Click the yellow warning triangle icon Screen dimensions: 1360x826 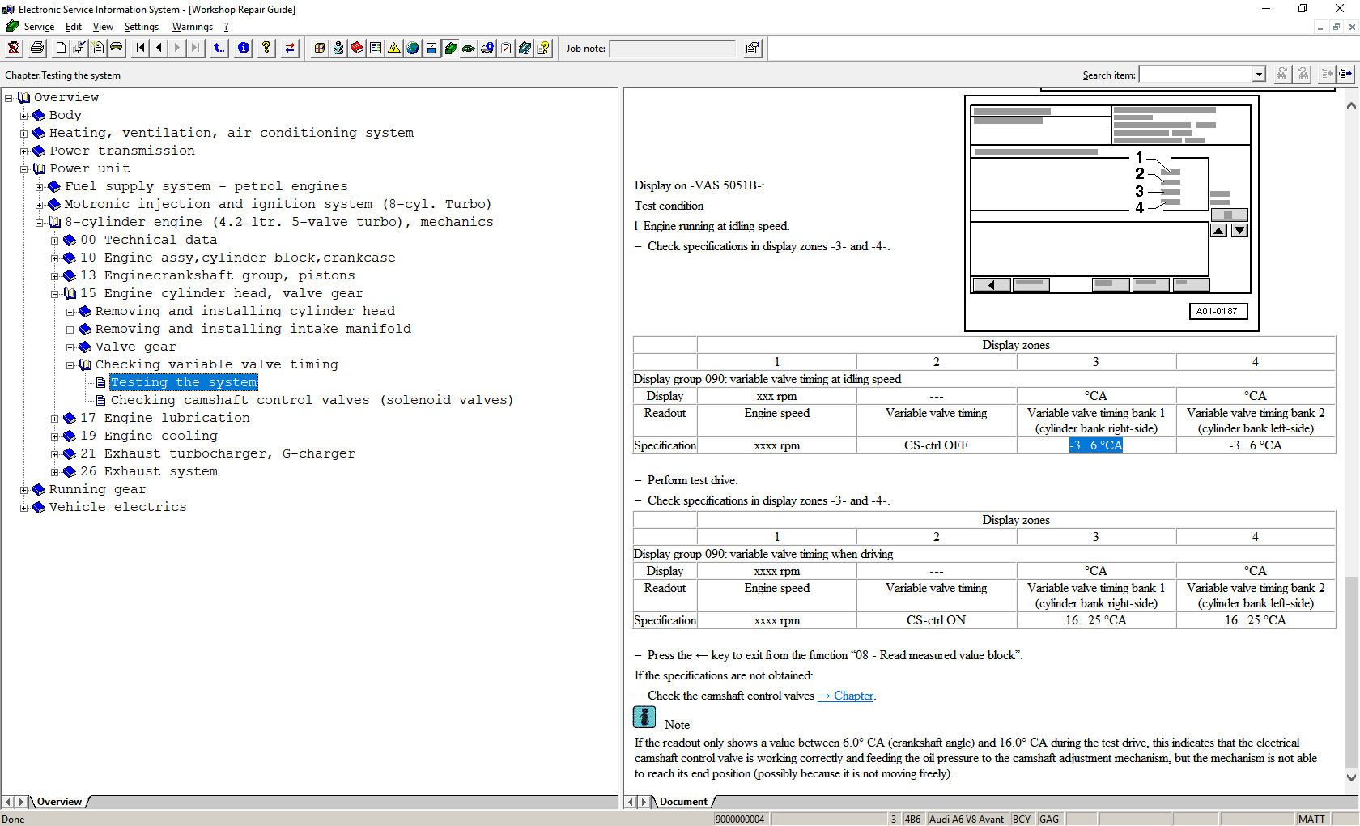394,48
